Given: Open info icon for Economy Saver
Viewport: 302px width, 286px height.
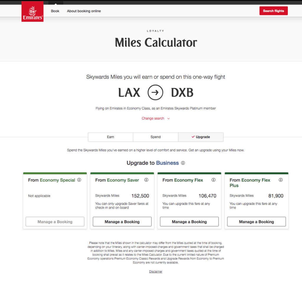Looking at the screenshot, I should (146, 180).
